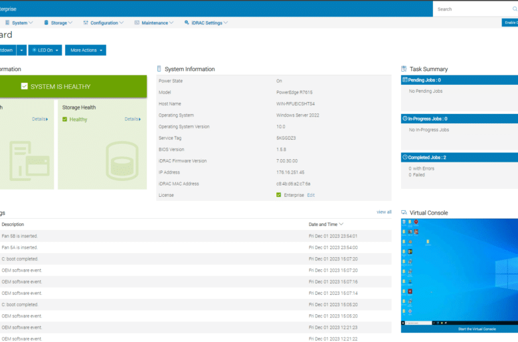Viewport: 518px width, 342px height.
Task: Click the search magnifier icon
Action: (x=515, y=9)
